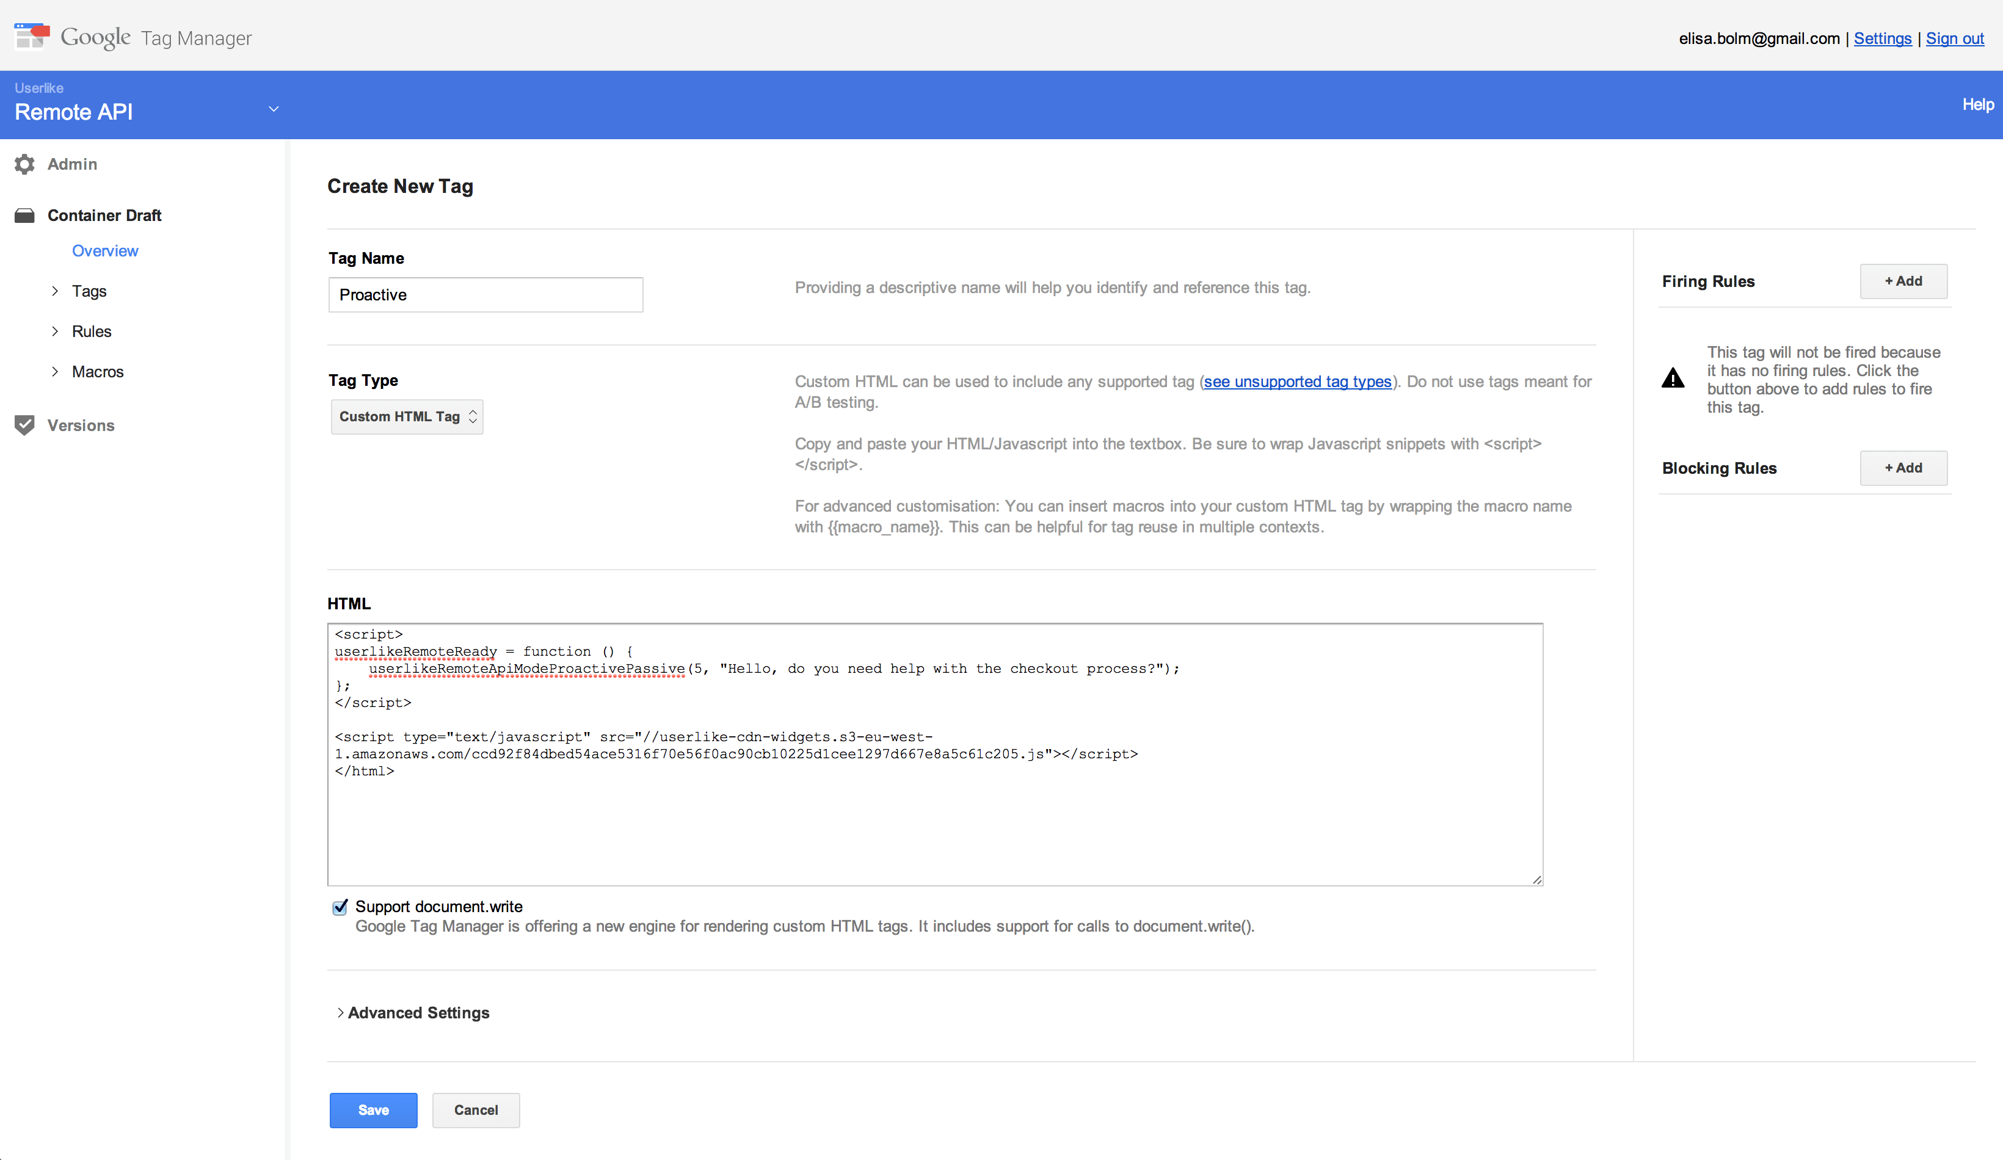Open the Custom HTML Tag type dropdown

[x=407, y=416]
